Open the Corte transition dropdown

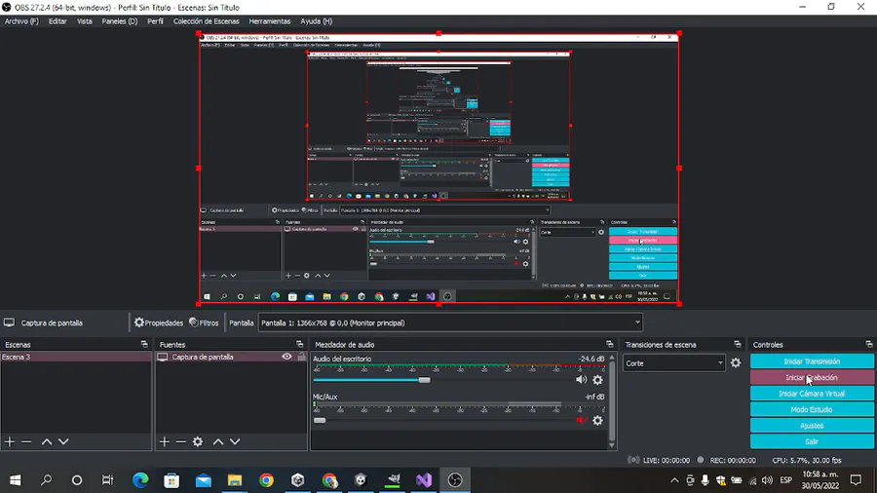pos(674,363)
